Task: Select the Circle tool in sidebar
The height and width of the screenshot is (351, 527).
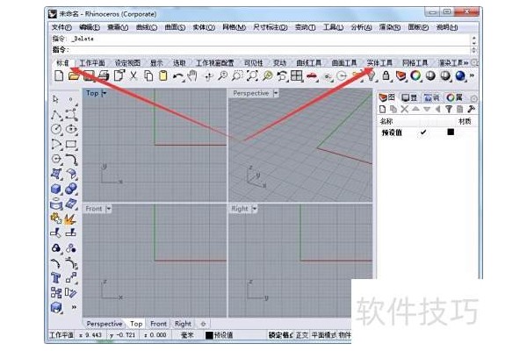Action: point(56,129)
